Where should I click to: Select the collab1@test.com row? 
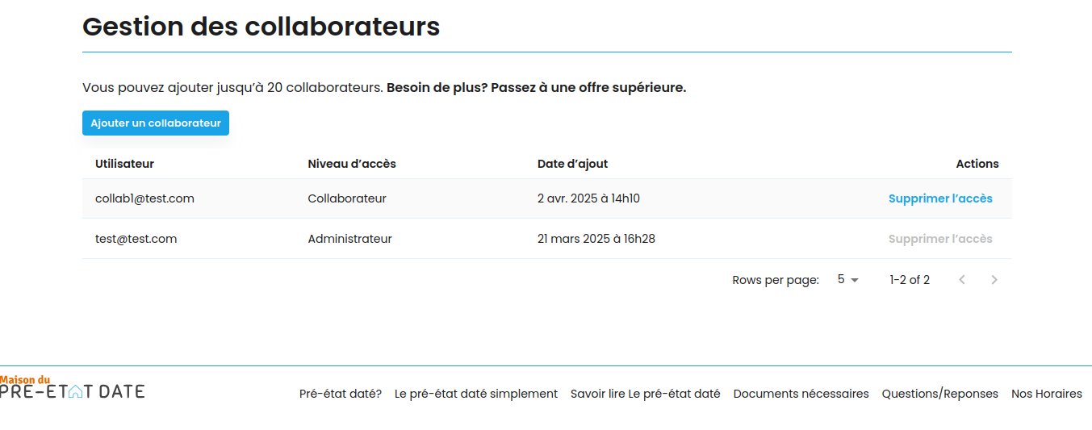tap(547, 198)
